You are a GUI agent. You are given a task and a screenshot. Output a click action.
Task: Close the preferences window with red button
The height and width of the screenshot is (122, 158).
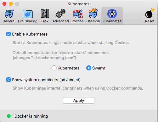pyautogui.click(x=4, y=4)
